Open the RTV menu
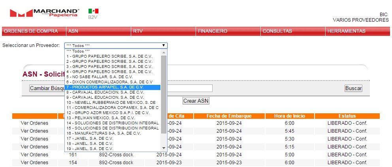Screen dimensions: 392x167 pyautogui.click(x=164, y=31)
